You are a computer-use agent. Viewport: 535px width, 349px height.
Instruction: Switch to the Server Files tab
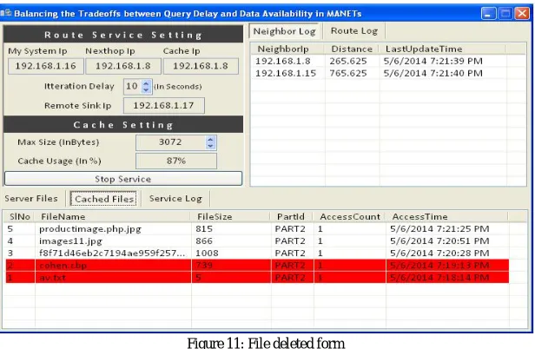31,199
